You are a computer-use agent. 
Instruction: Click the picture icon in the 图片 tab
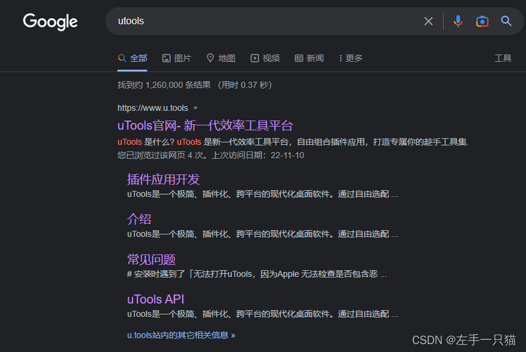(x=166, y=58)
